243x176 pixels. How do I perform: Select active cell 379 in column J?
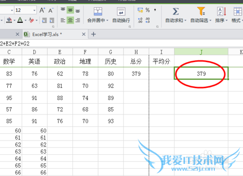tap(201, 73)
